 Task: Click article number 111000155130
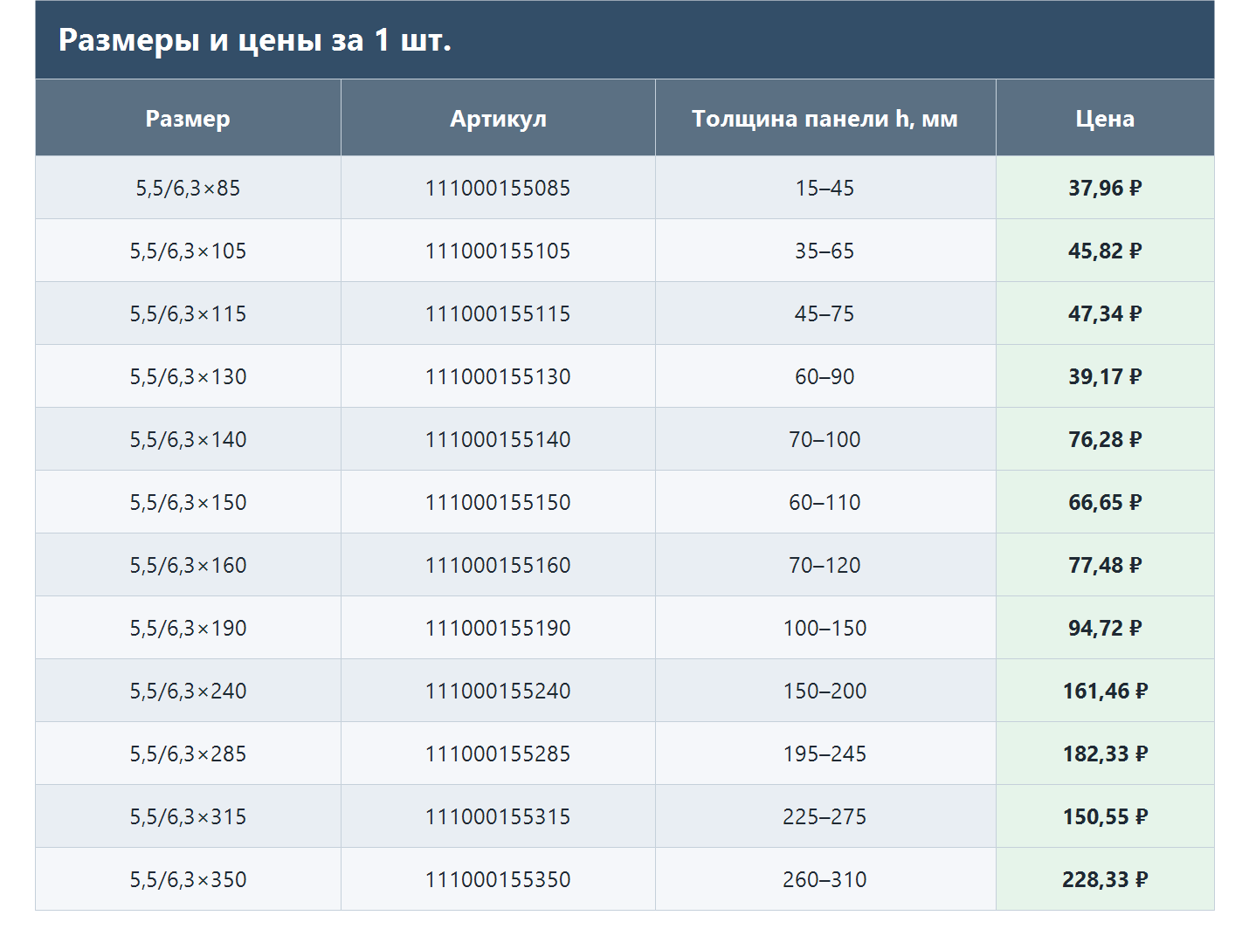pyautogui.click(x=498, y=376)
